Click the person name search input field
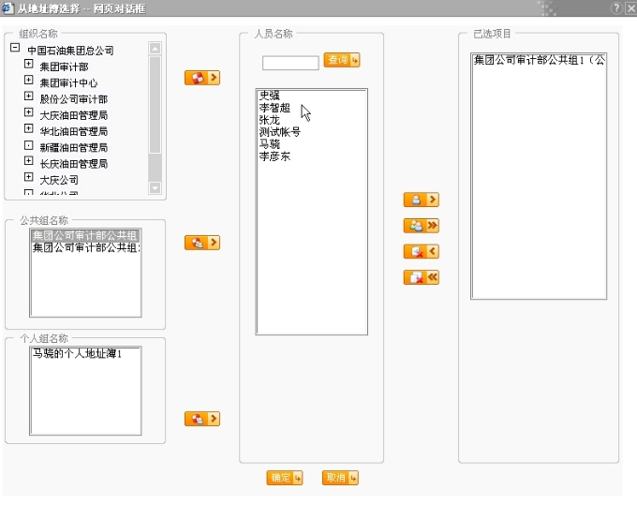The width and height of the screenshot is (637, 519). [290, 64]
